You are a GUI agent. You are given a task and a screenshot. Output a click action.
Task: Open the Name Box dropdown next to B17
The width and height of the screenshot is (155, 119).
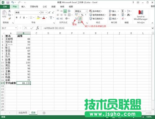(x=16, y=28)
